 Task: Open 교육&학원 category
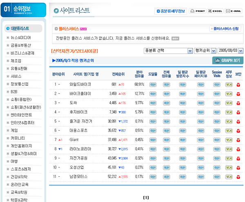(19, 192)
